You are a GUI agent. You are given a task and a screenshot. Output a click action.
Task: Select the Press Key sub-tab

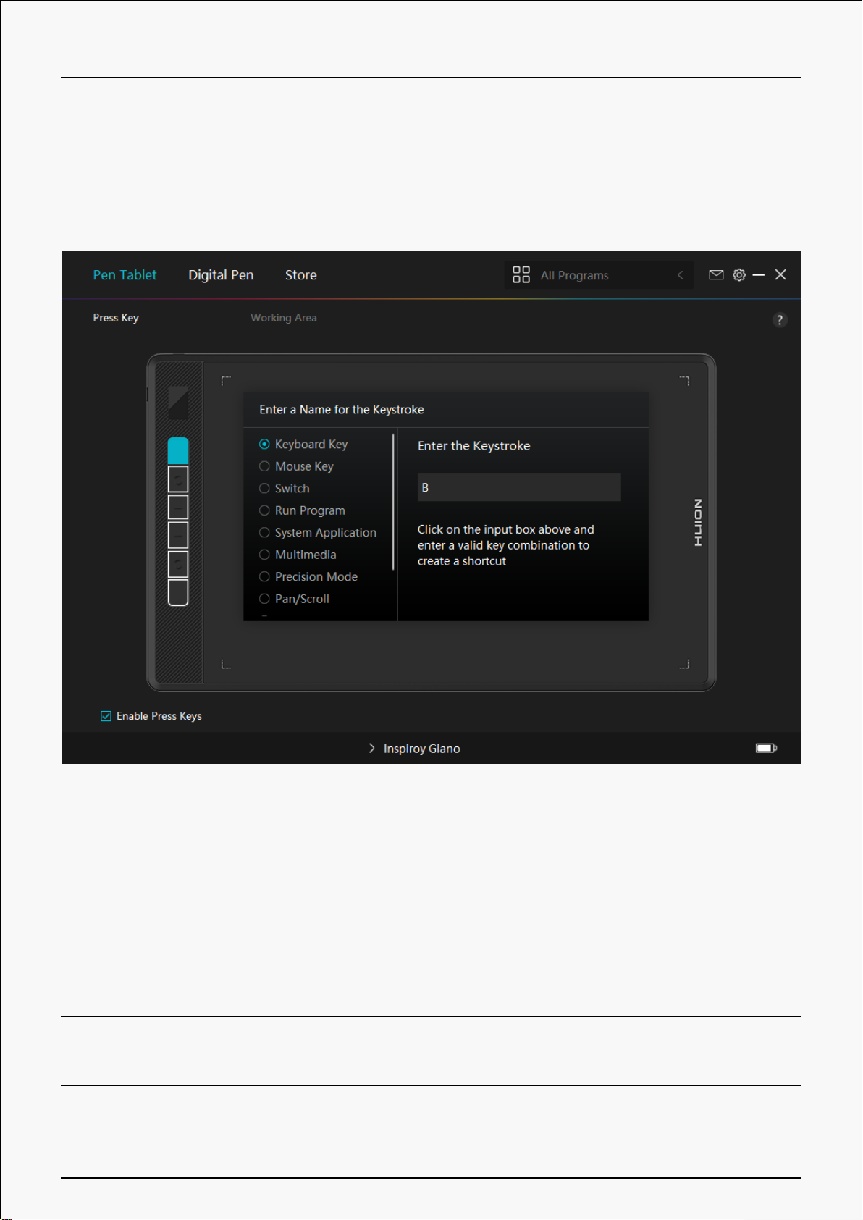tap(116, 318)
